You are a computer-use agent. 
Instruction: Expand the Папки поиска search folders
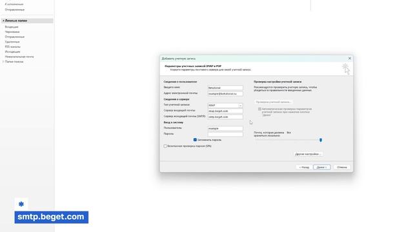tap(3, 62)
